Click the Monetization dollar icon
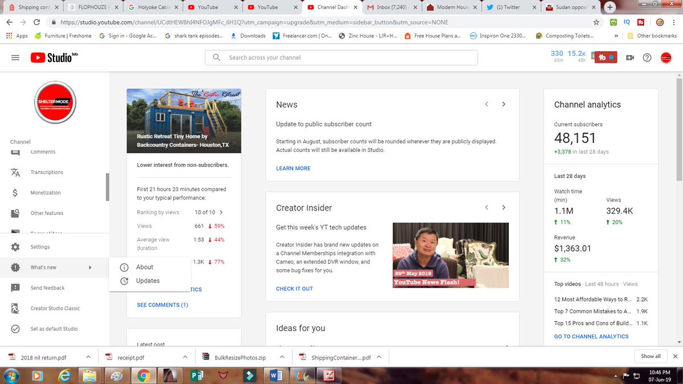The width and height of the screenshot is (683, 384). pos(15,193)
